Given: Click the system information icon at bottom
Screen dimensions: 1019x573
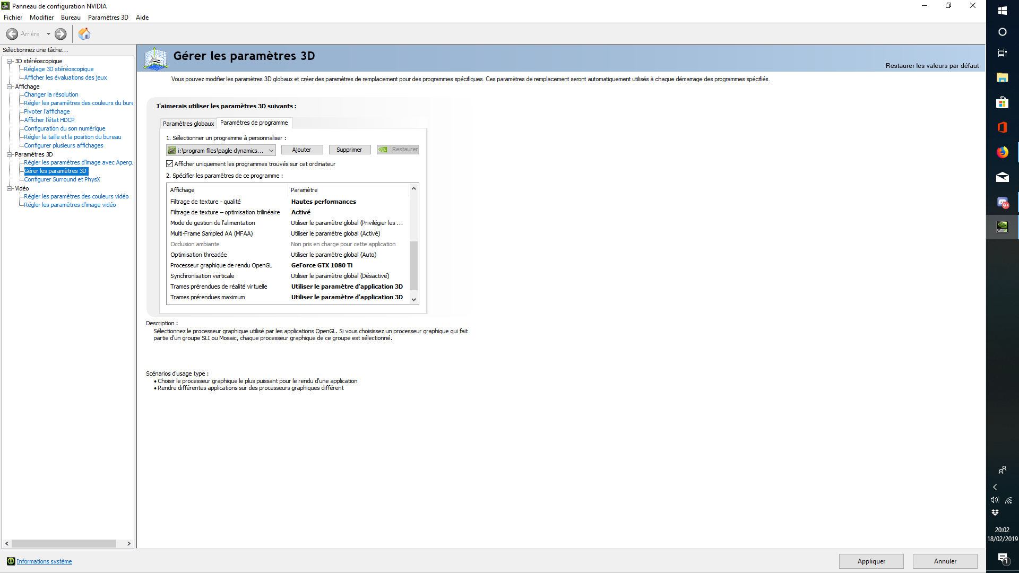Looking at the screenshot, I should pyautogui.click(x=11, y=561).
